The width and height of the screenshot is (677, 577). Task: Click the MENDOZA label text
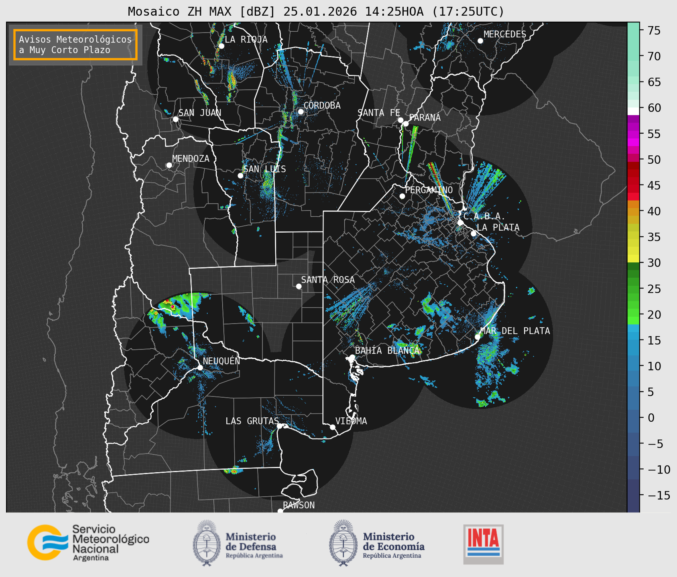[x=191, y=158]
